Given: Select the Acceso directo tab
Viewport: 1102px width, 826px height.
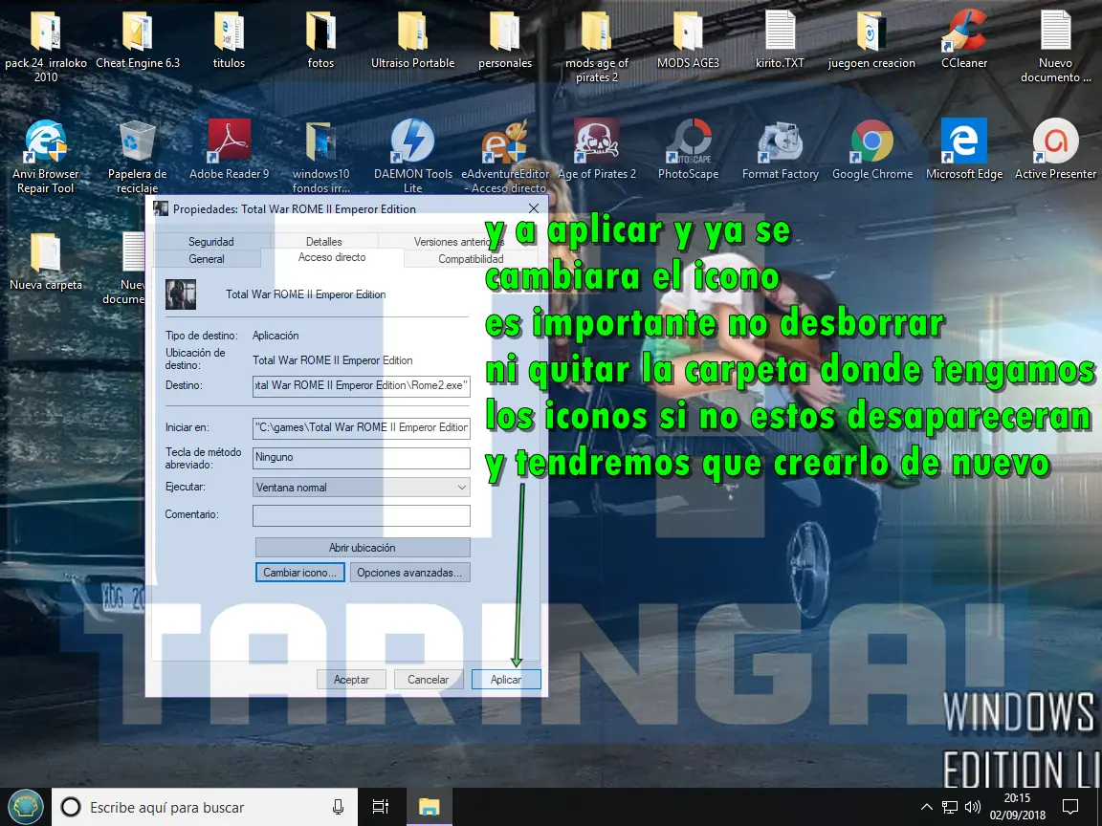Looking at the screenshot, I should [x=332, y=257].
